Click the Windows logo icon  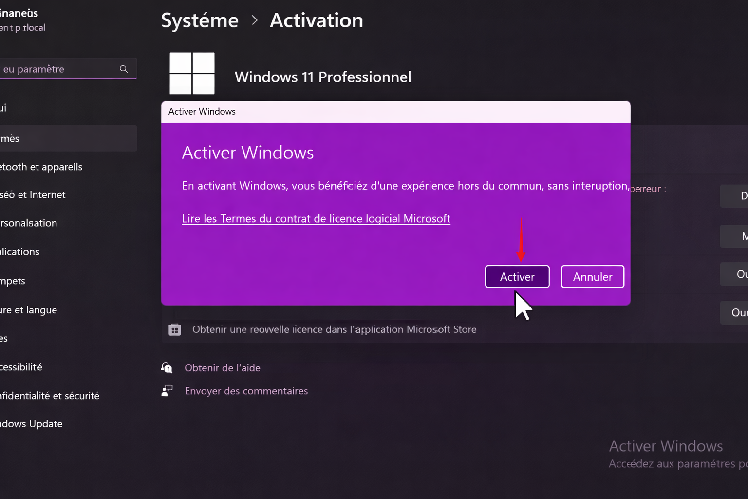[x=192, y=73]
